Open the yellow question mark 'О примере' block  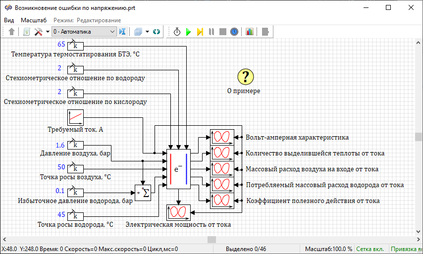(246, 77)
